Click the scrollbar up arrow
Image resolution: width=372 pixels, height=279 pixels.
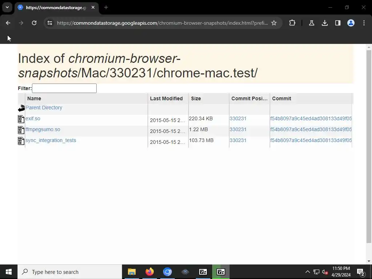tap(369, 47)
